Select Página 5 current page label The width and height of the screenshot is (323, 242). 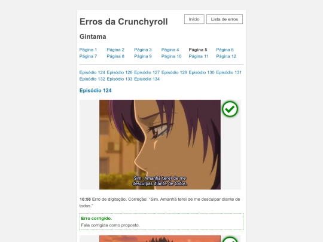point(198,50)
